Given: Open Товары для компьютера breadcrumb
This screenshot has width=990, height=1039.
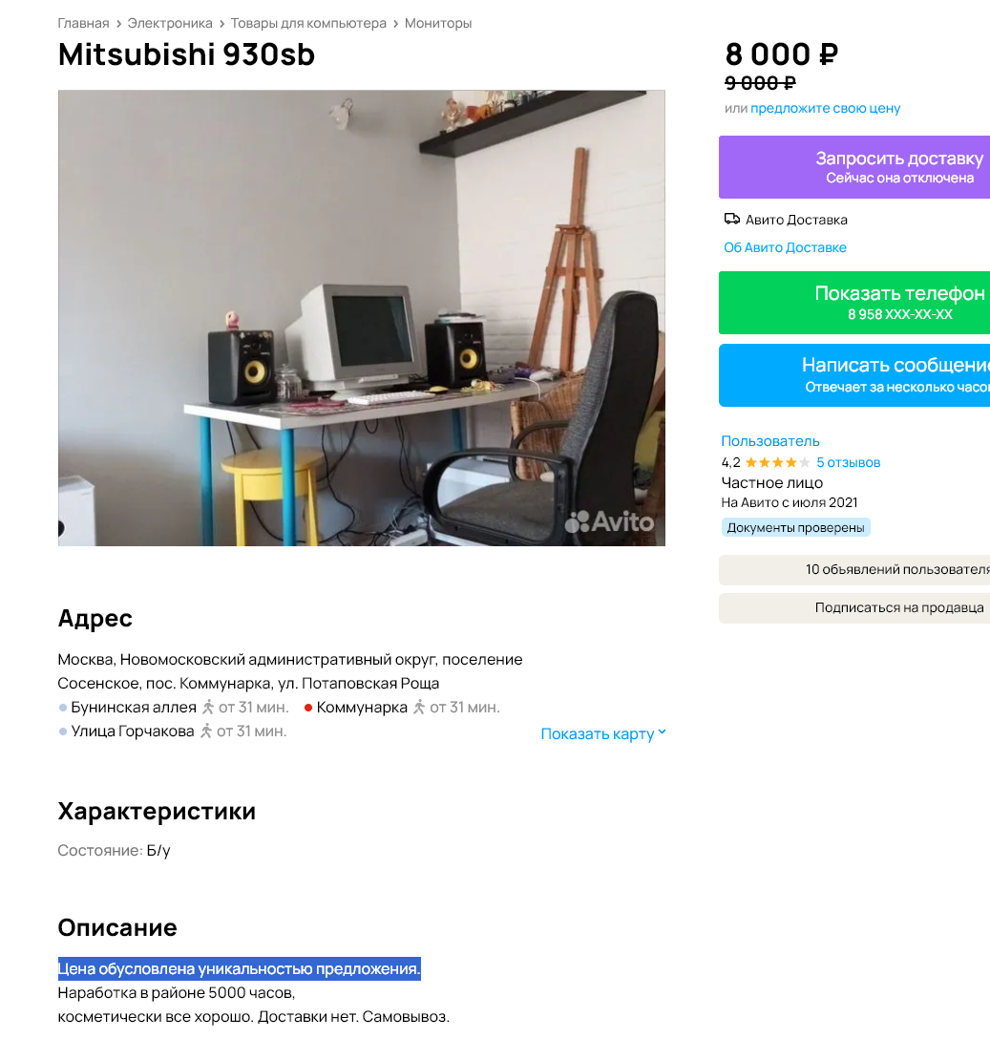Looking at the screenshot, I should tap(308, 23).
